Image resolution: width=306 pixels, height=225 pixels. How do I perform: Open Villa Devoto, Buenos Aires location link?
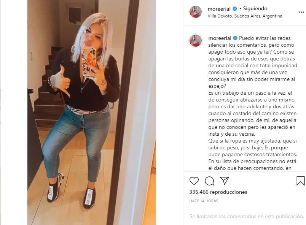pos(245,16)
